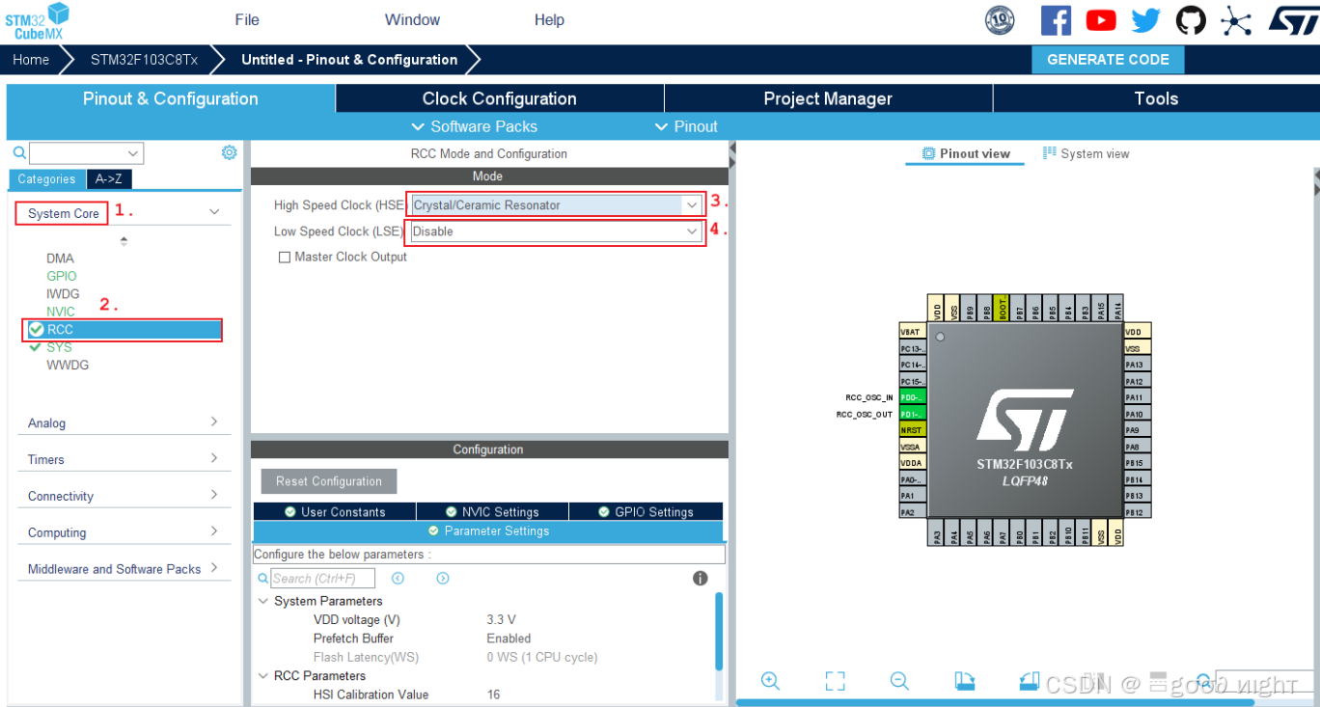Switch to Project Manager tab
1320x707 pixels.
(828, 98)
